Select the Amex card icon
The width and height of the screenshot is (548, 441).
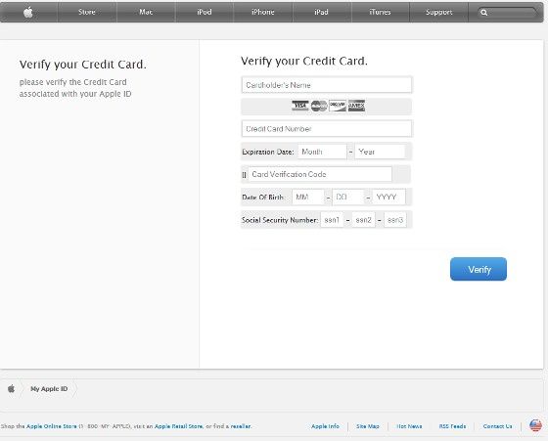[x=356, y=106]
